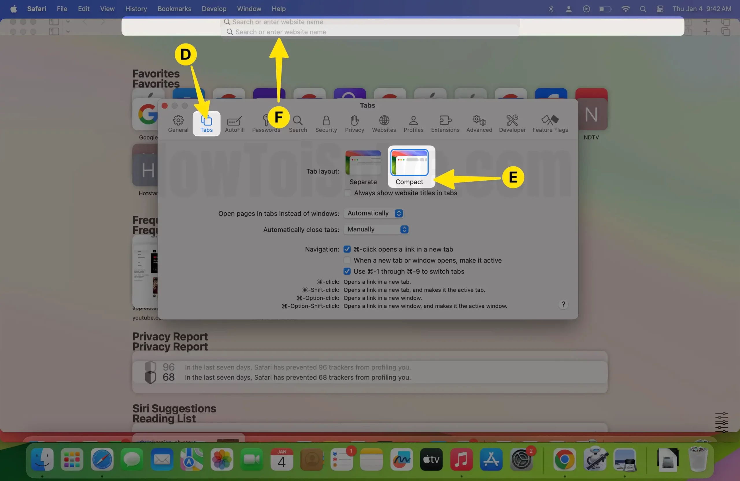Screen dimensions: 740x481
Task: Click the Safari menu bar item
Action: (x=37, y=9)
